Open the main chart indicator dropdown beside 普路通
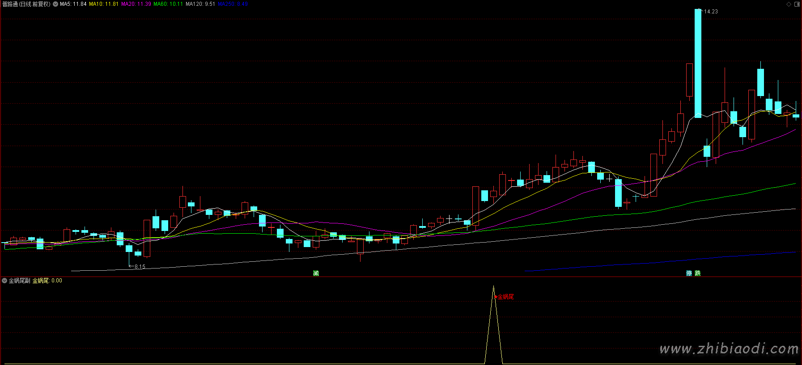 tap(55, 4)
